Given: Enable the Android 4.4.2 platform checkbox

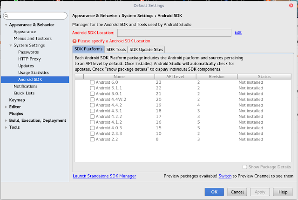Looking at the screenshot, I should click(x=92, y=105).
